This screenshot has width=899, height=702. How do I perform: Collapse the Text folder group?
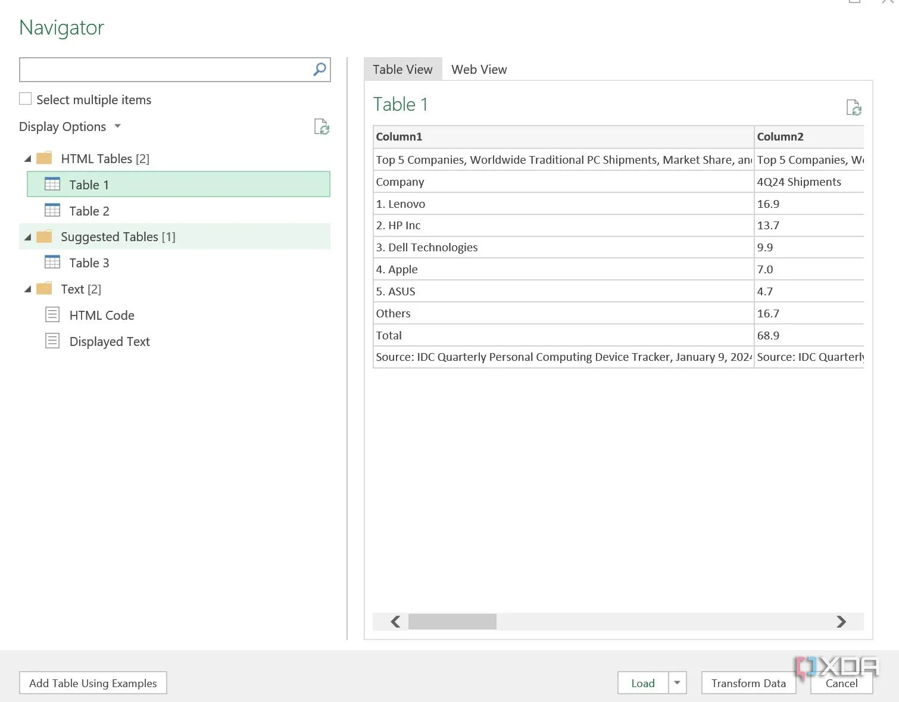pyautogui.click(x=27, y=289)
